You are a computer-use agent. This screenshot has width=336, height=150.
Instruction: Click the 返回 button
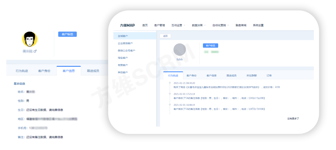165,36
